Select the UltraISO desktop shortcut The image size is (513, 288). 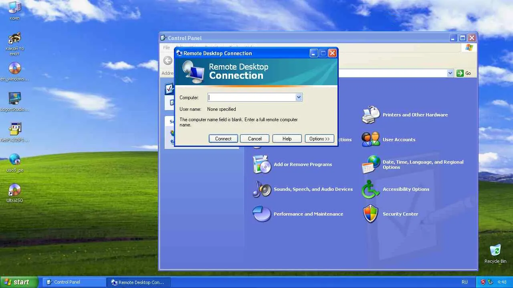[x=15, y=190]
